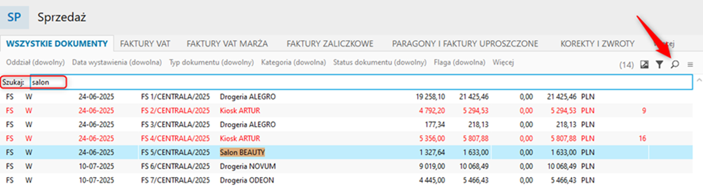Open the Flaga (dowolna) filter
Image resolution: width=703 pixels, height=187 pixels.
coord(459,62)
